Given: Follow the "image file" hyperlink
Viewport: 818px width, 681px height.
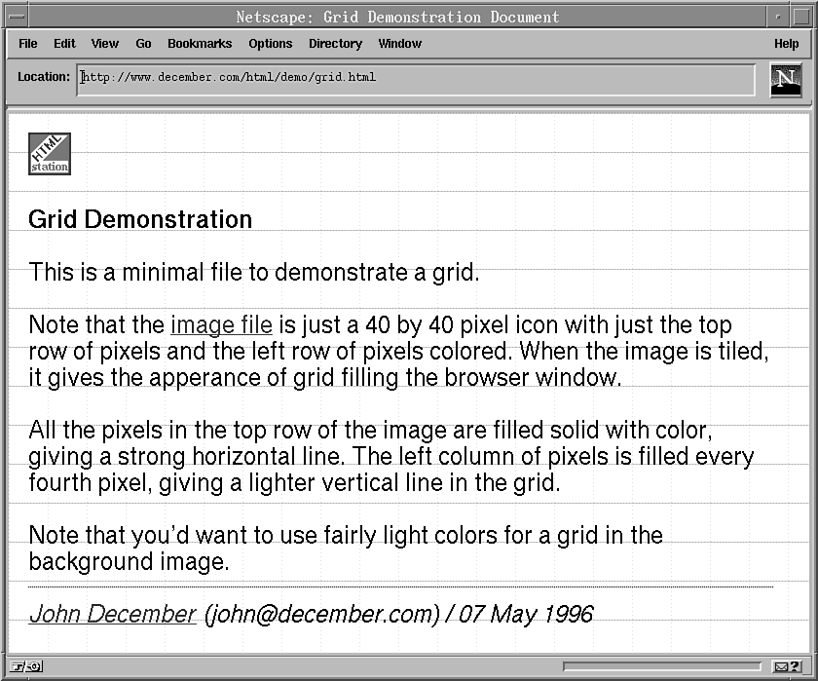Looking at the screenshot, I should coord(221,325).
